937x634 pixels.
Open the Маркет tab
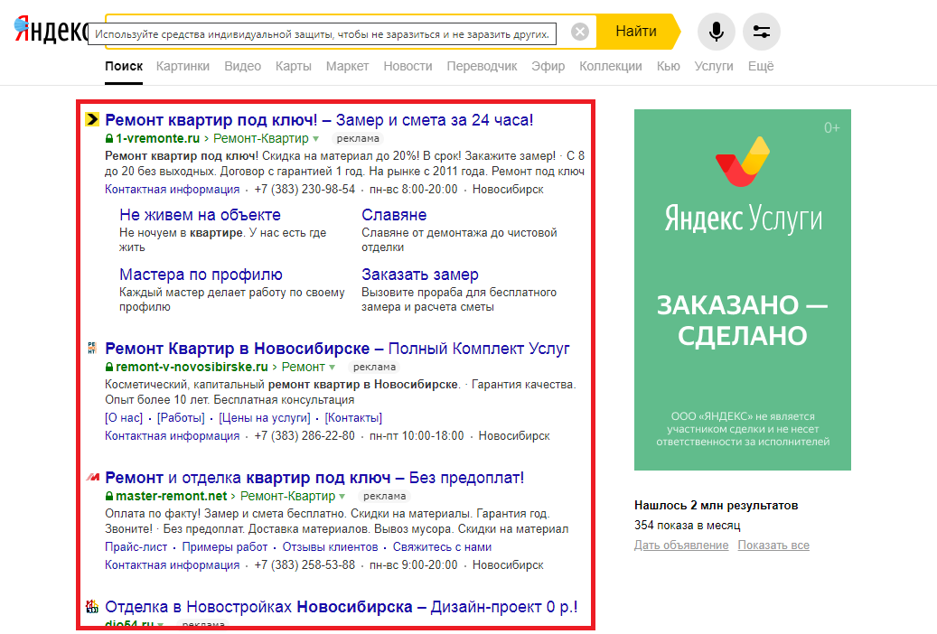point(347,66)
